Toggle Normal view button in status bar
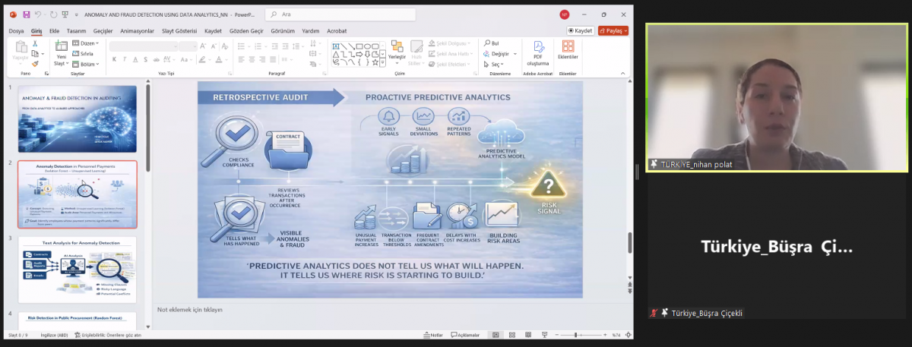The image size is (912, 347). tap(496, 335)
